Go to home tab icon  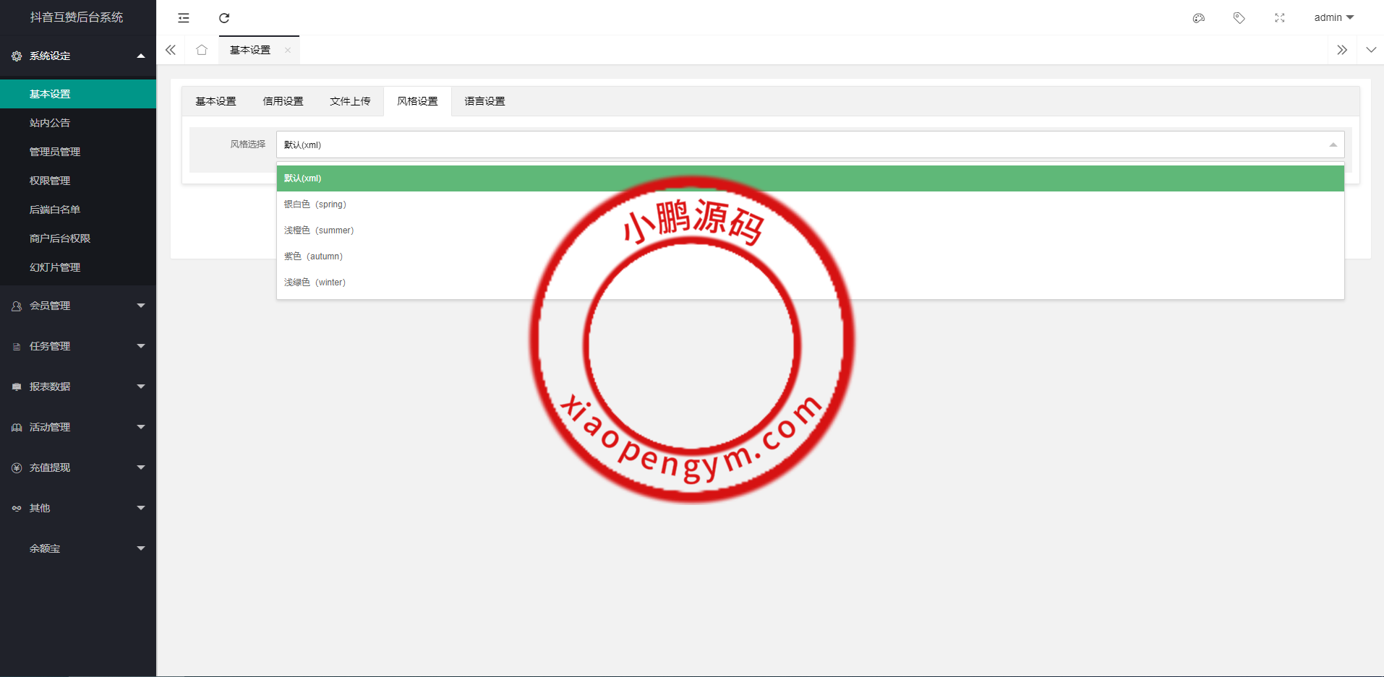[202, 50]
